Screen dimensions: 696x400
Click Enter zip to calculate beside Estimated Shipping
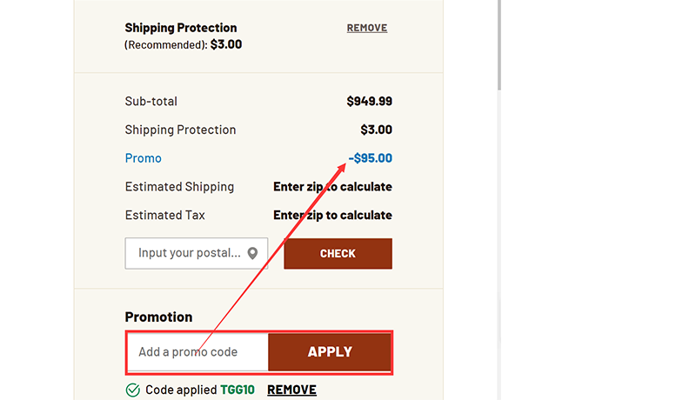(332, 187)
